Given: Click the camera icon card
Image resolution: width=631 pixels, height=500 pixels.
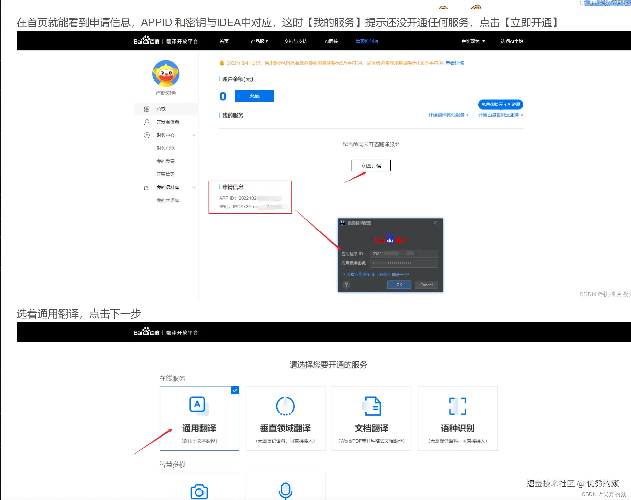Looking at the screenshot, I should tap(199, 486).
